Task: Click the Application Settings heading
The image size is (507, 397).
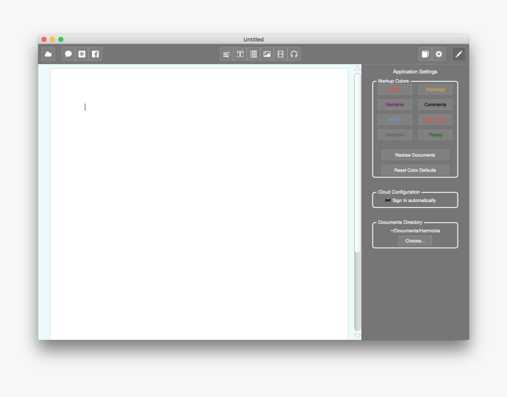Action: tap(415, 72)
